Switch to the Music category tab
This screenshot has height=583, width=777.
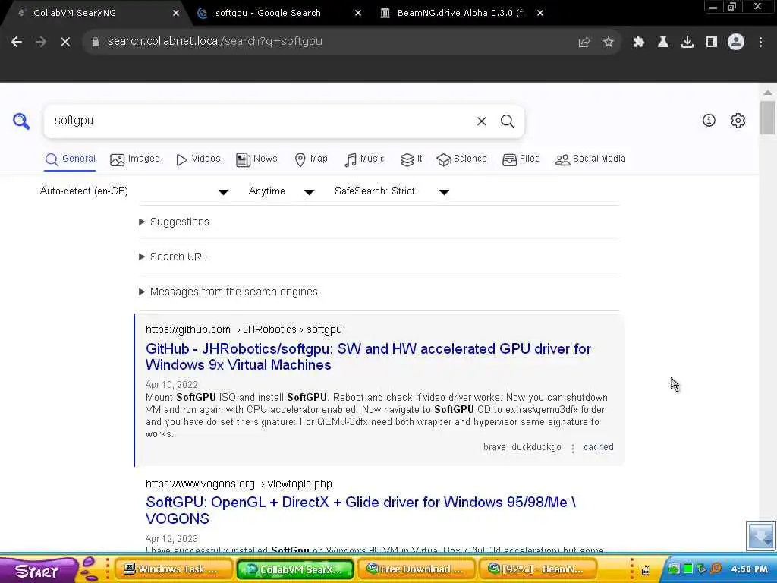pos(364,159)
